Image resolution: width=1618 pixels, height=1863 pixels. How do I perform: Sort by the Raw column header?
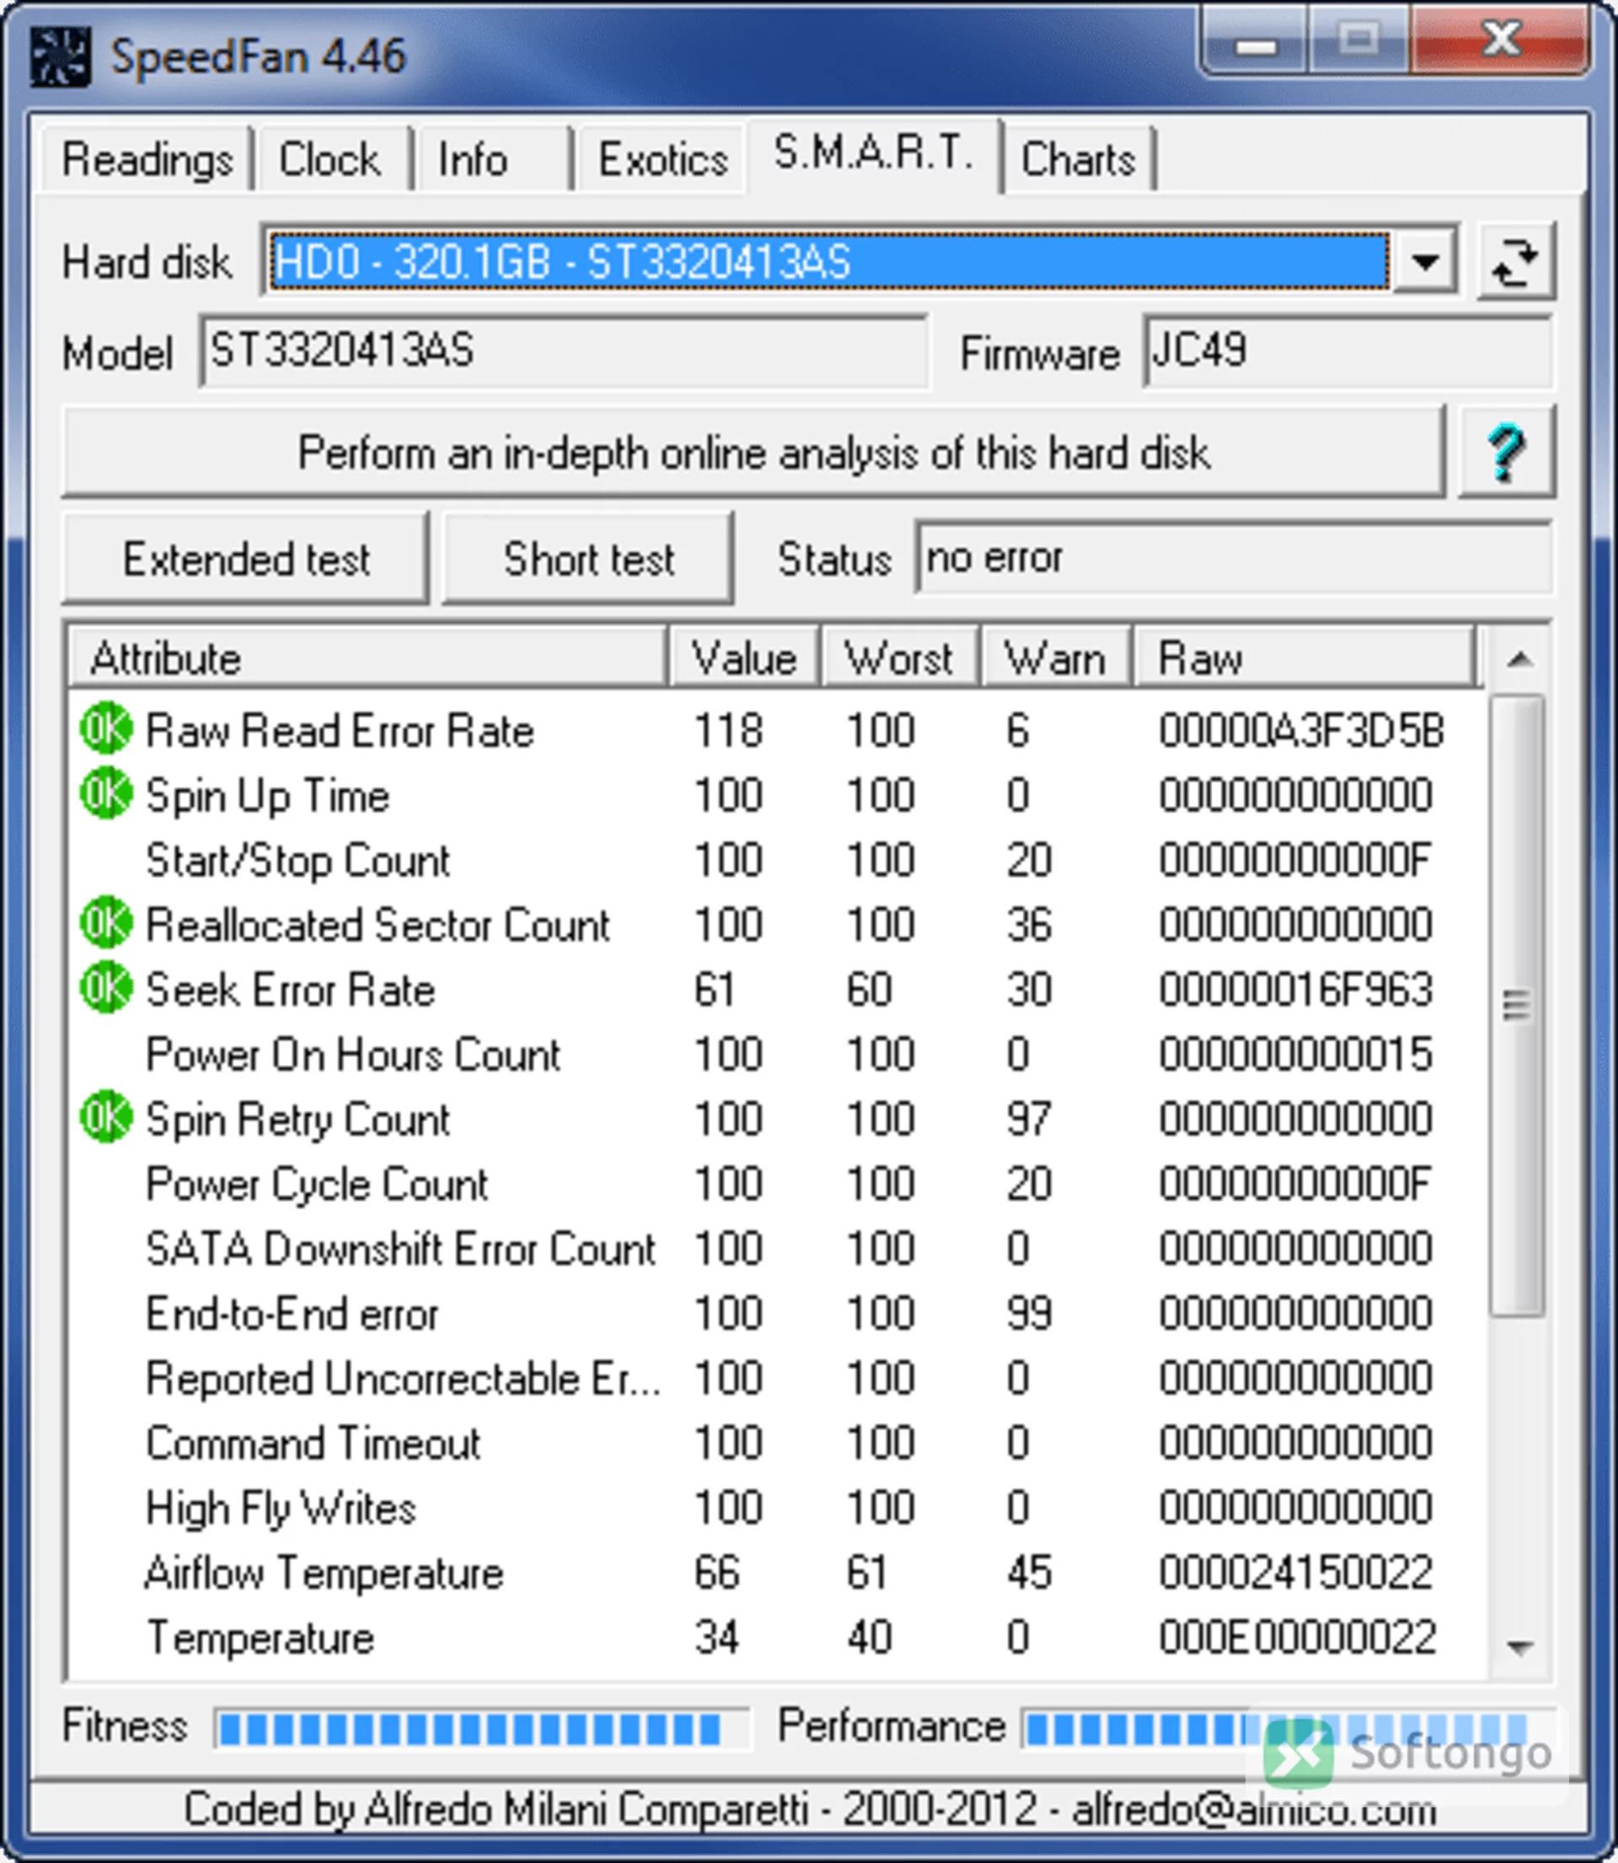click(1304, 658)
